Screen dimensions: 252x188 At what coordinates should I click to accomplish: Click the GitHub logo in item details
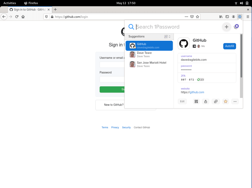184,43
